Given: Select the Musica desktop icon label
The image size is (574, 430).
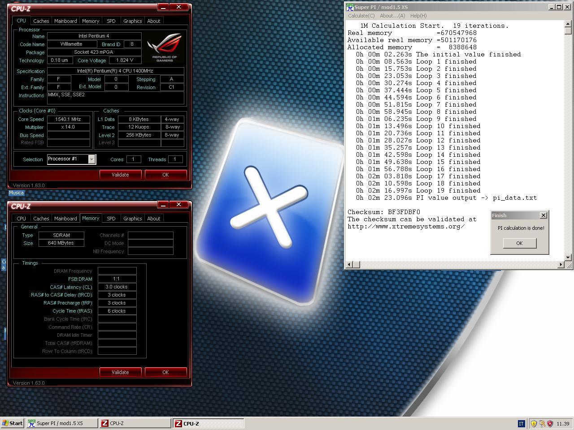Looking at the screenshot, I should coord(16,193).
